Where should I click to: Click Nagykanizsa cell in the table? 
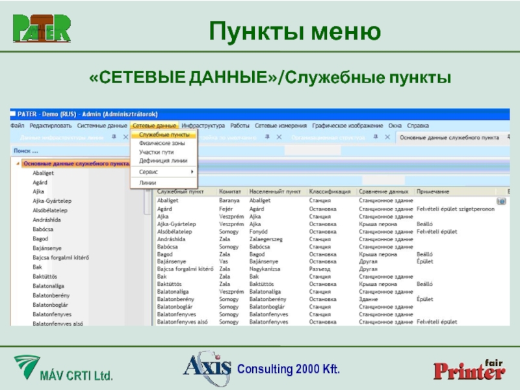265,269
